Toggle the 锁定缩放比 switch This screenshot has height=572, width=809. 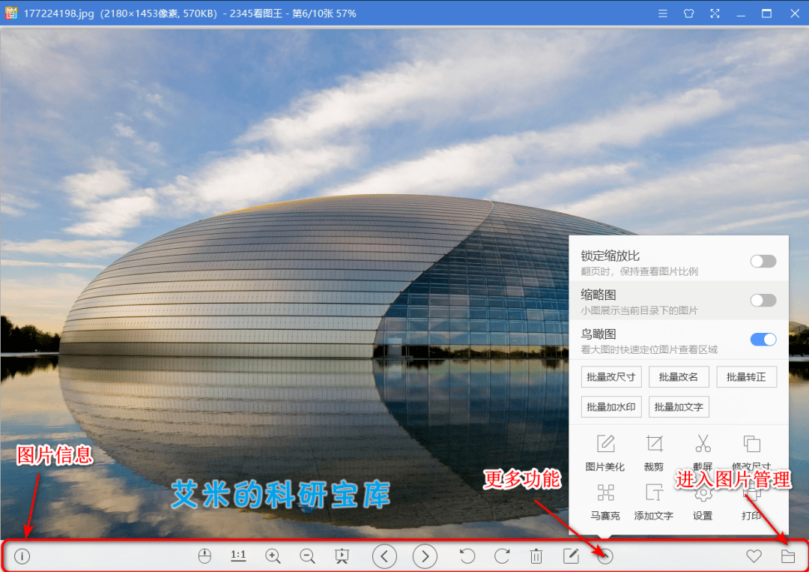763,261
